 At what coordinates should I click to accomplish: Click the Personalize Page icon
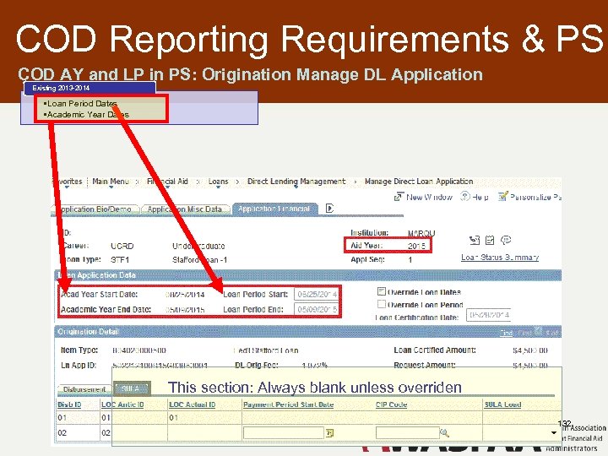click(x=503, y=197)
